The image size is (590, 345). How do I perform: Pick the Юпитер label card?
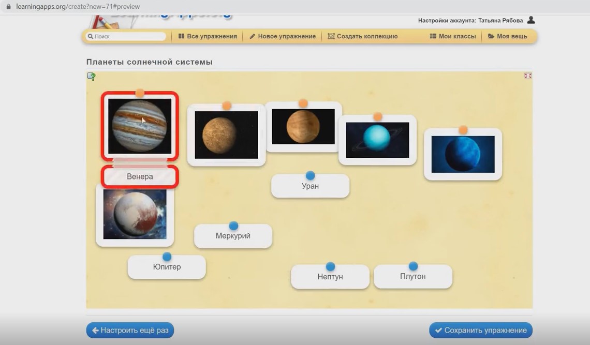click(167, 268)
